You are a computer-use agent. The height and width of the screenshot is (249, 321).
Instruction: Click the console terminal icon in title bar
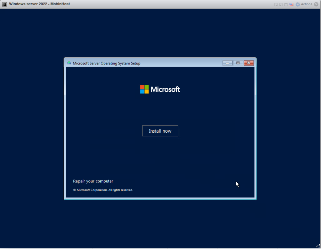coord(4,4)
